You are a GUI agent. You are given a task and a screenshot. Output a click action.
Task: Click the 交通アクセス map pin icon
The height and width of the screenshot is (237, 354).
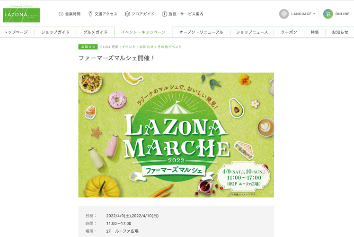click(x=90, y=14)
